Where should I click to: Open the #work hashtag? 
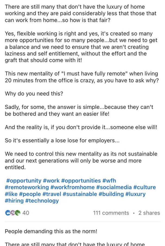tap(50, 181)
